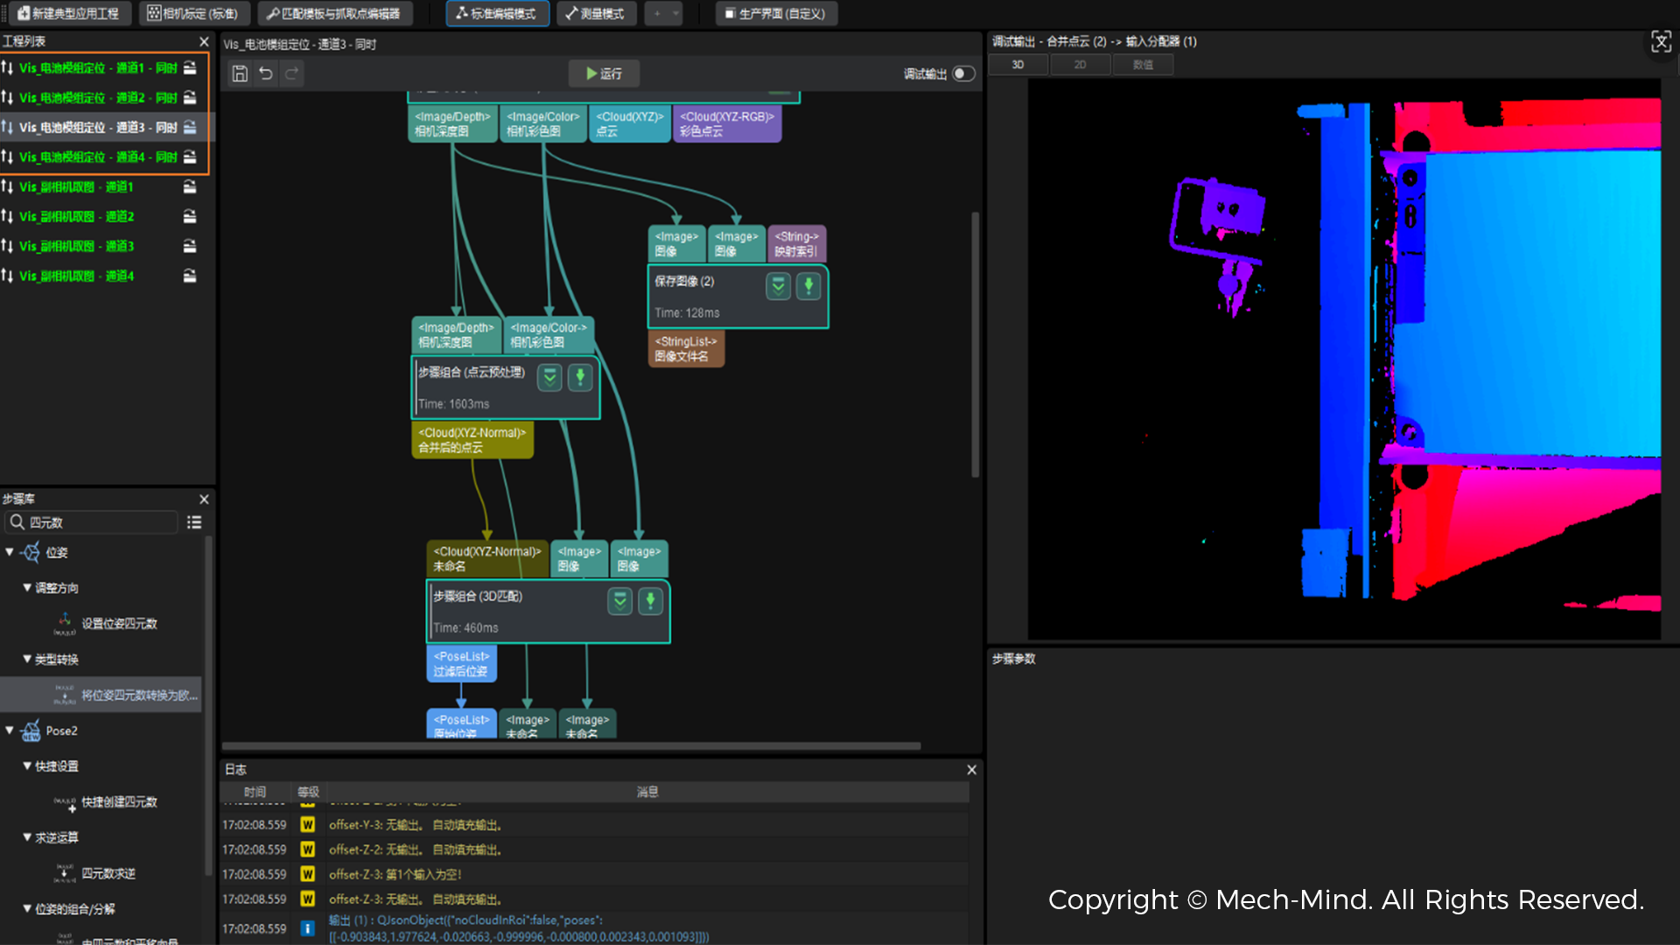
Task: Click the redo arrow icon
Action: (292, 73)
